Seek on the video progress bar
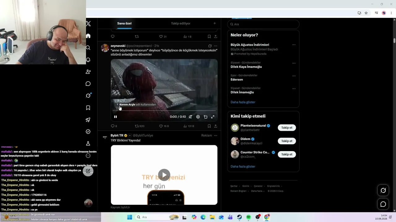The height and width of the screenshot is (222, 396). (164, 110)
